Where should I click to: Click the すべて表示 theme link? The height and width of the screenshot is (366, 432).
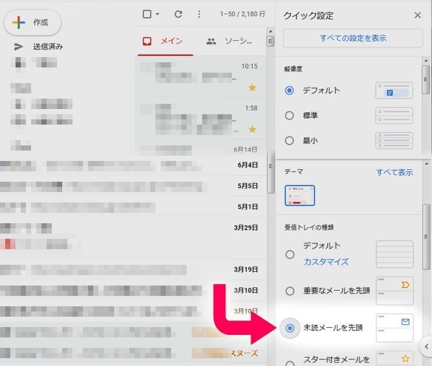(394, 172)
